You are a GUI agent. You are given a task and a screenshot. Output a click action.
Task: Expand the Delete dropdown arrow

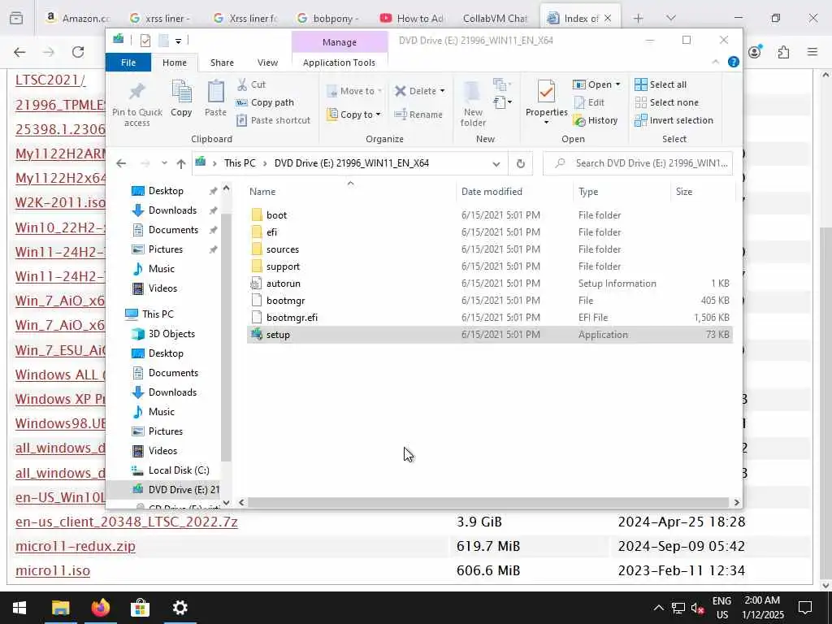pos(442,91)
